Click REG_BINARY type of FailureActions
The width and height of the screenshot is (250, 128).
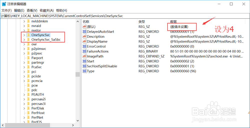click(148, 51)
